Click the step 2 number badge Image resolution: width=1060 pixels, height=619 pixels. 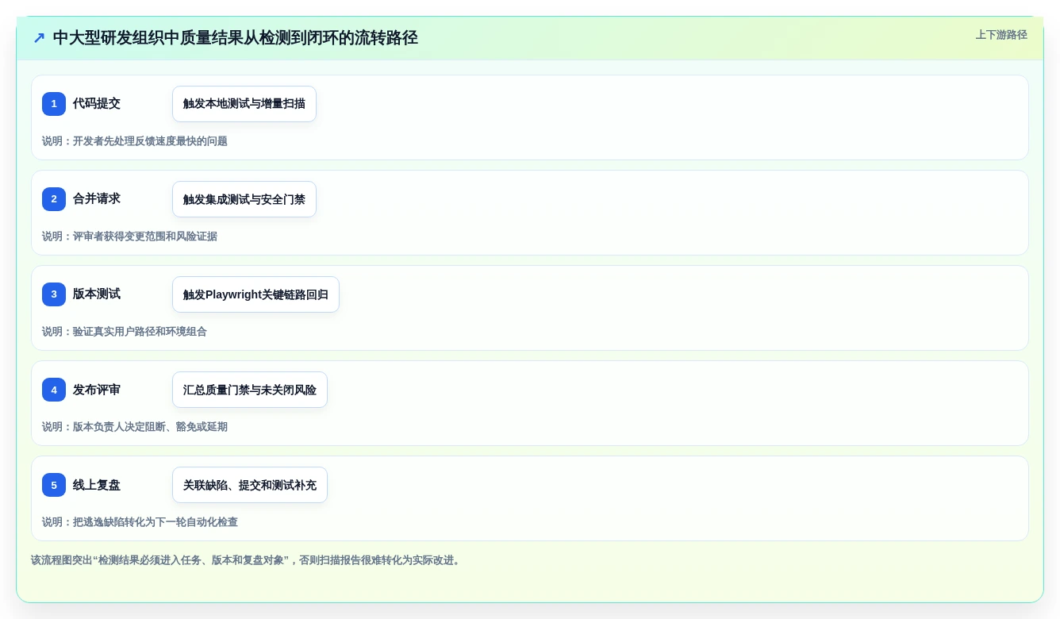[x=54, y=199]
